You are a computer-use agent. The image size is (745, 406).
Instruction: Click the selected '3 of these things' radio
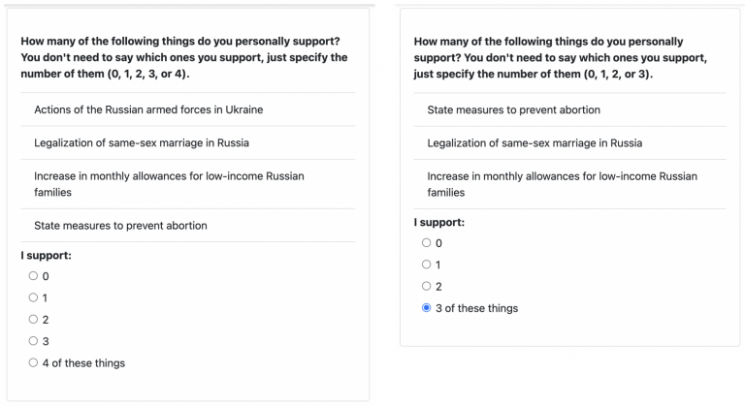click(x=426, y=308)
